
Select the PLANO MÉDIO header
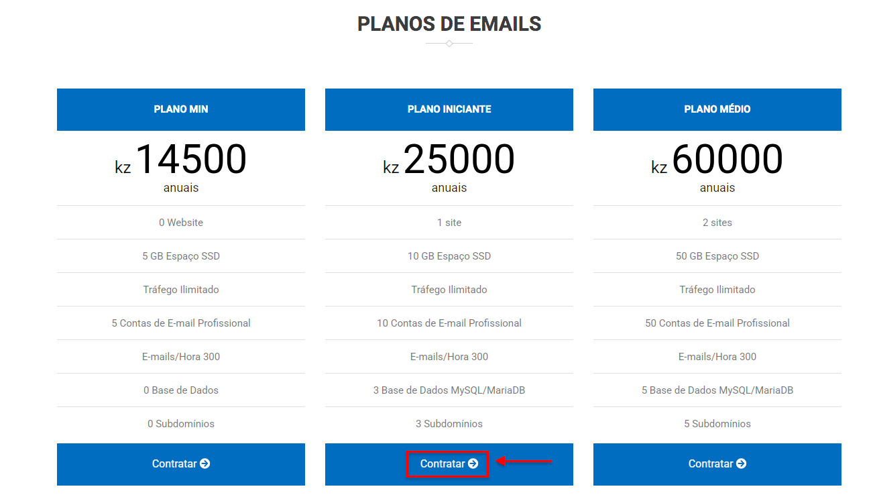pyautogui.click(x=717, y=109)
